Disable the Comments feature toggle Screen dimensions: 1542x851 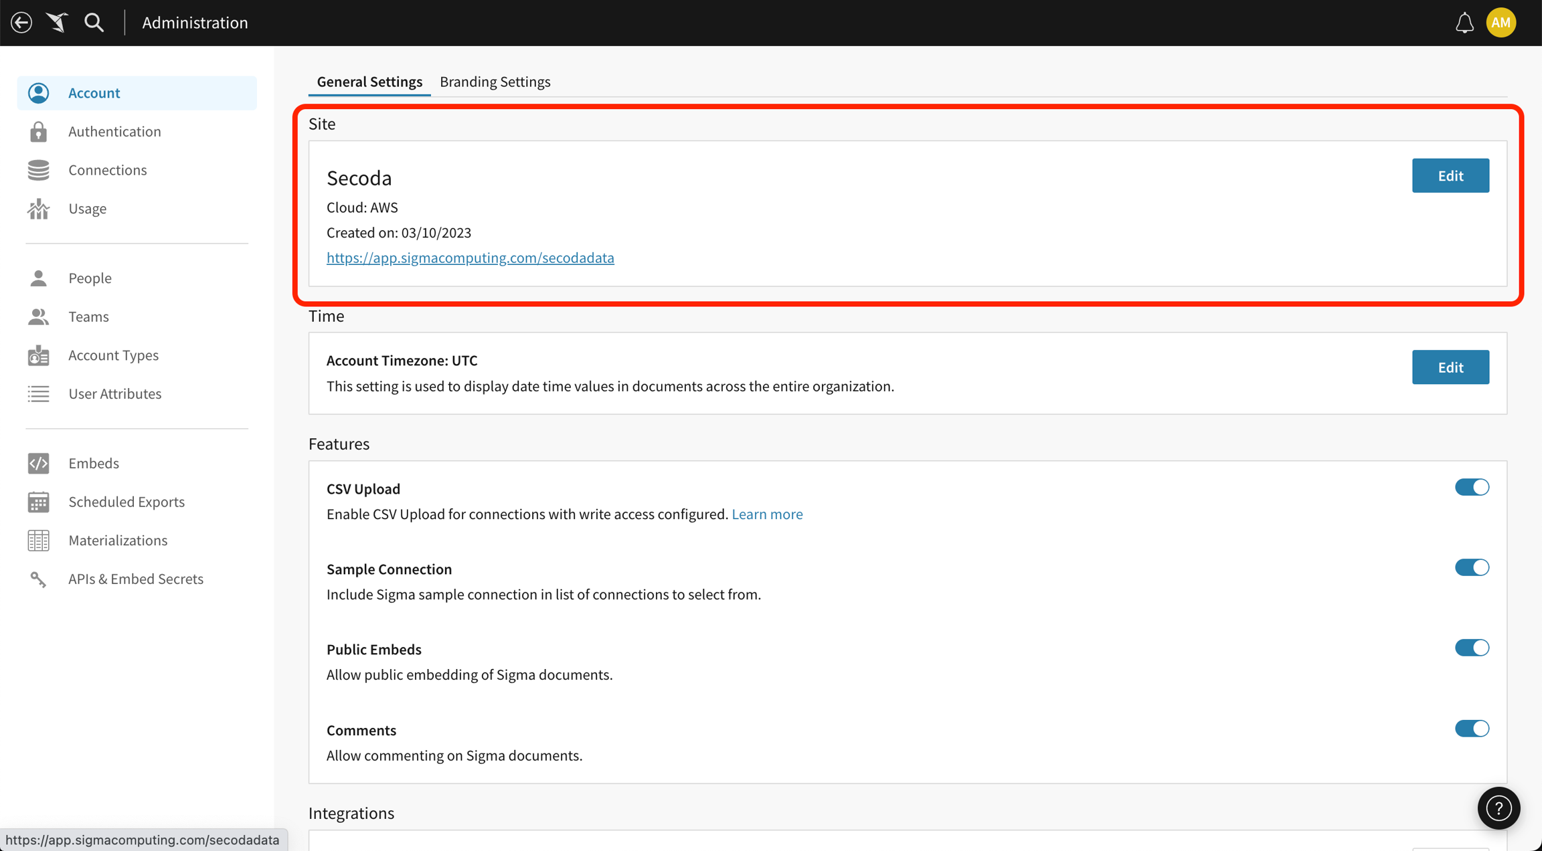1472,729
